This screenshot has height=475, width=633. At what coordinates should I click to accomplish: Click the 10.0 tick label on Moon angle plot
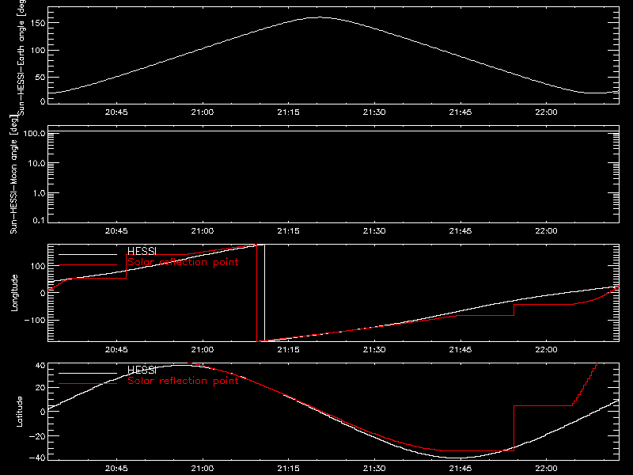(36, 163)
